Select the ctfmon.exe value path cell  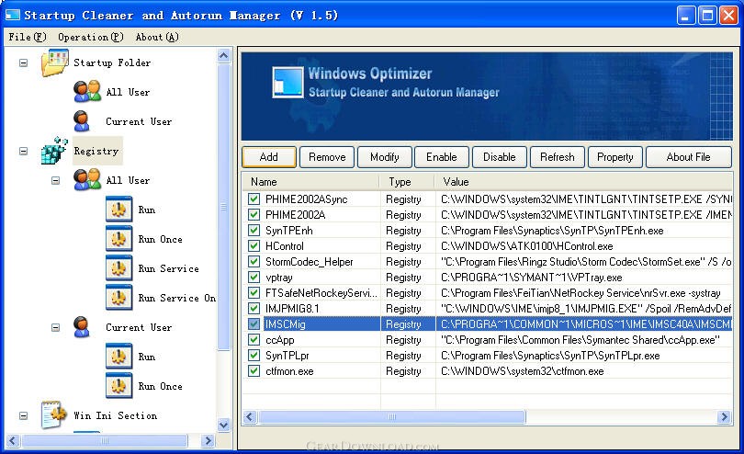(523, 371)
